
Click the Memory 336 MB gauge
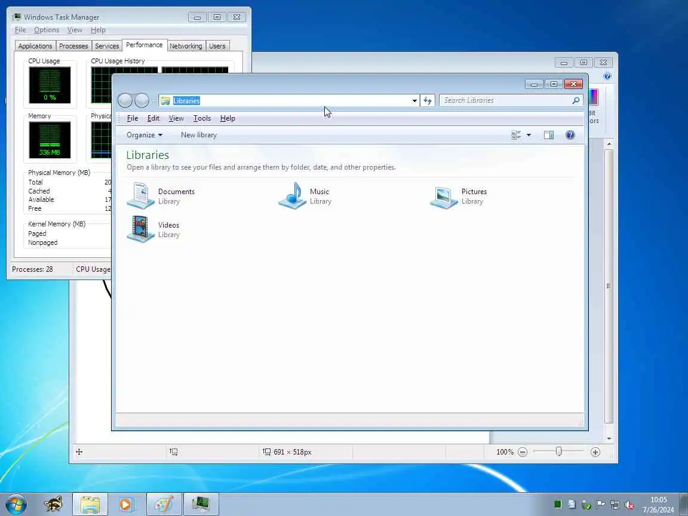pos(50,140)
